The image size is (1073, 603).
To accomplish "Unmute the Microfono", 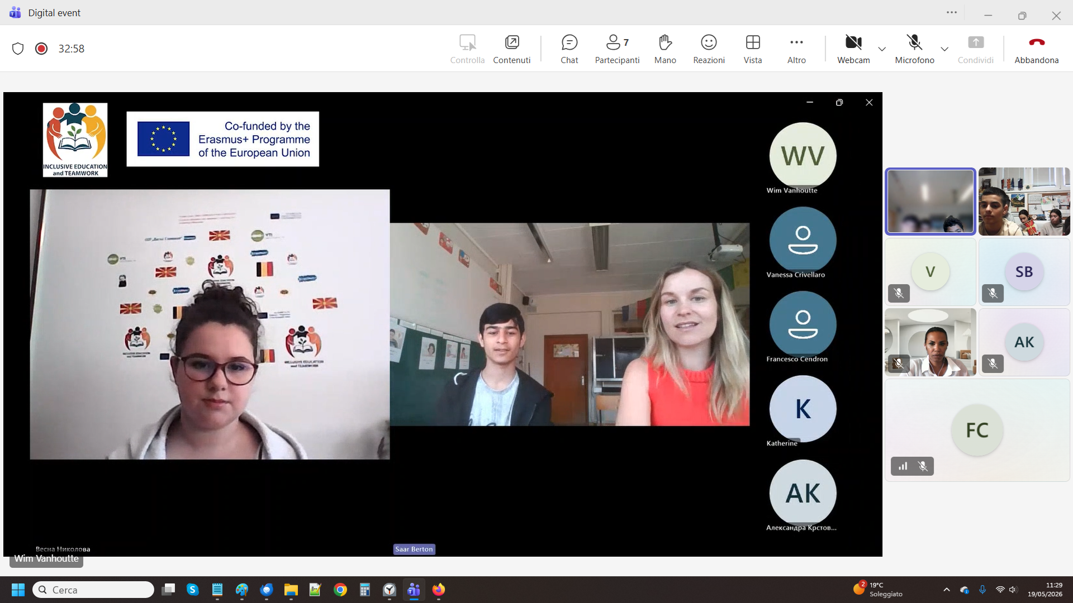I will (x=914, y=49).
